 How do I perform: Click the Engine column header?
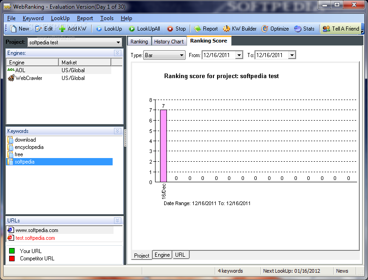click(32, 62)
